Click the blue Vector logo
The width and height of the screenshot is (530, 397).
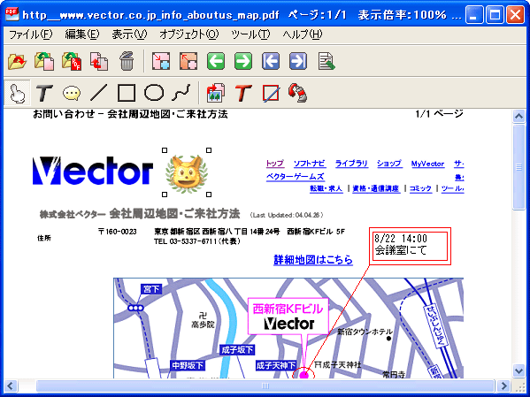(93, 171)
